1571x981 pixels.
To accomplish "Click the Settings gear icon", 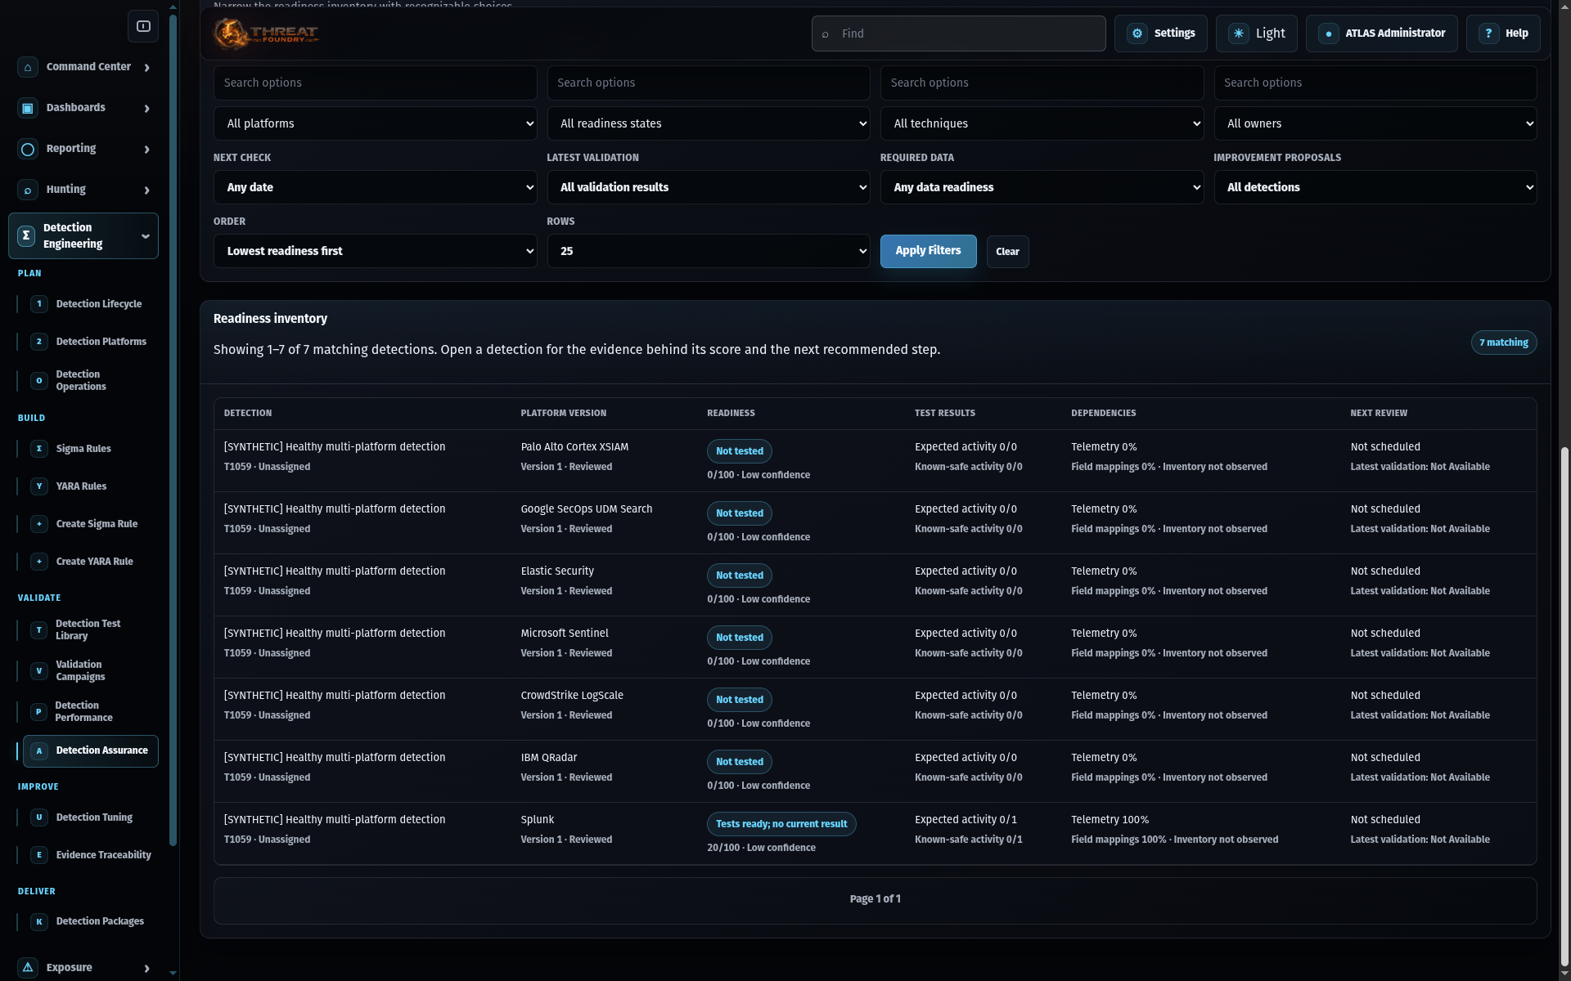I will [x=1137, y=34].
